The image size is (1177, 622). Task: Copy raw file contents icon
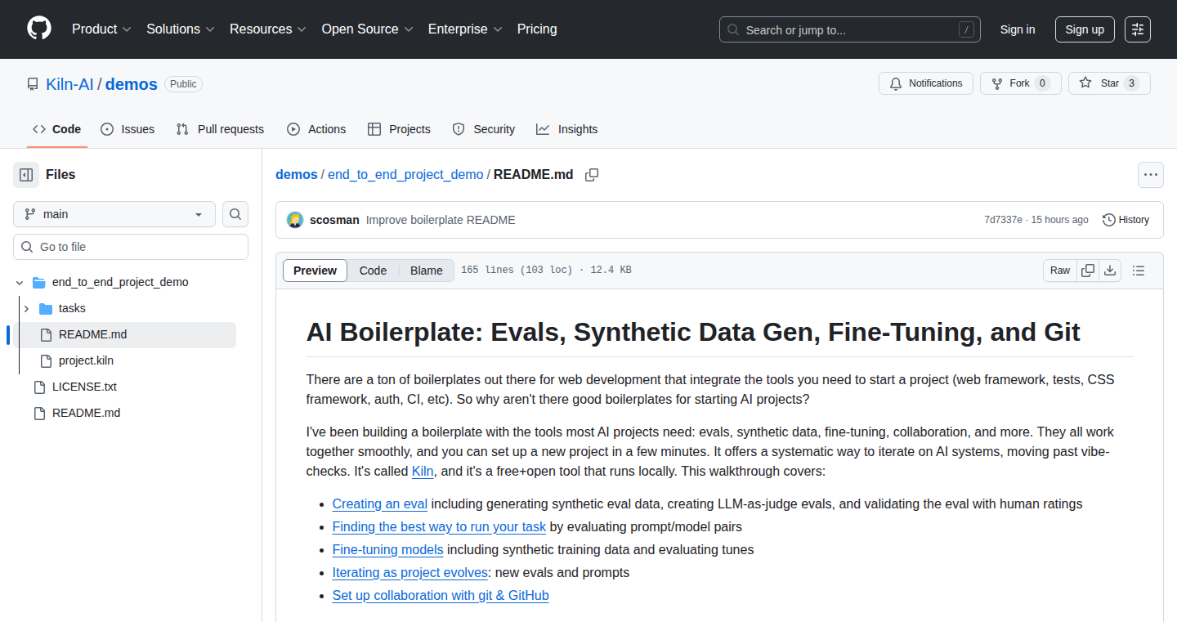click(1088, 271)
